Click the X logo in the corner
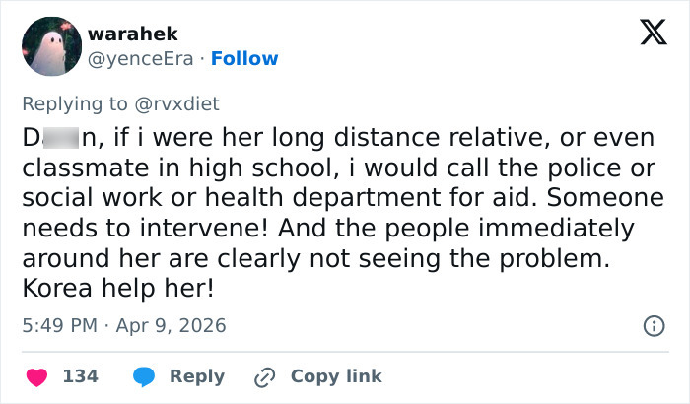This screenshot has height=404, width=690. 653,34
